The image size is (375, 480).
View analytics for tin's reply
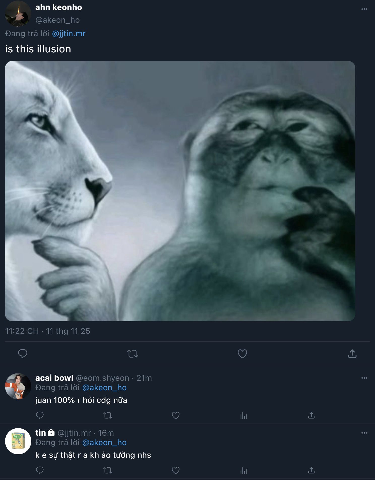(244, 470)
